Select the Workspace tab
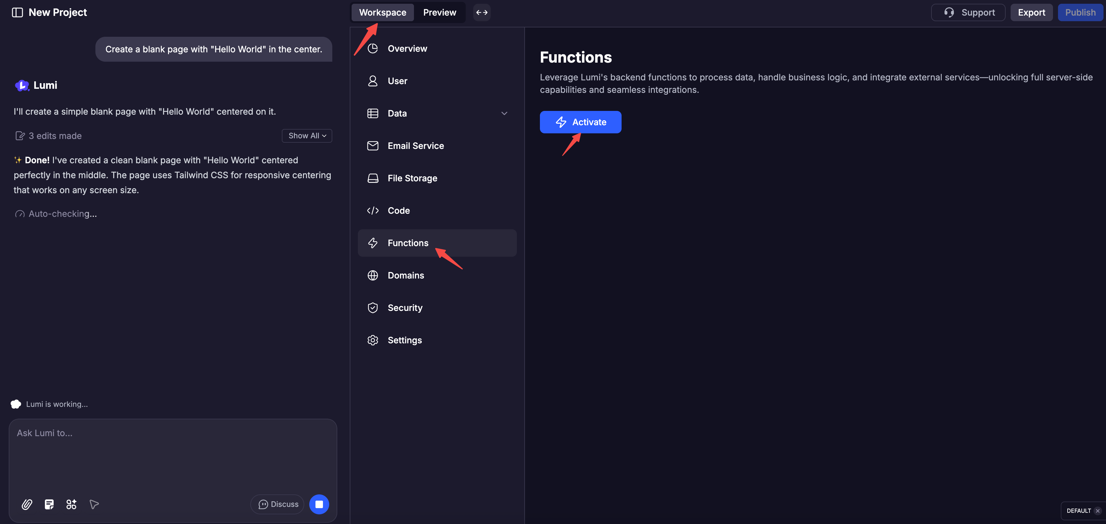 382,12
